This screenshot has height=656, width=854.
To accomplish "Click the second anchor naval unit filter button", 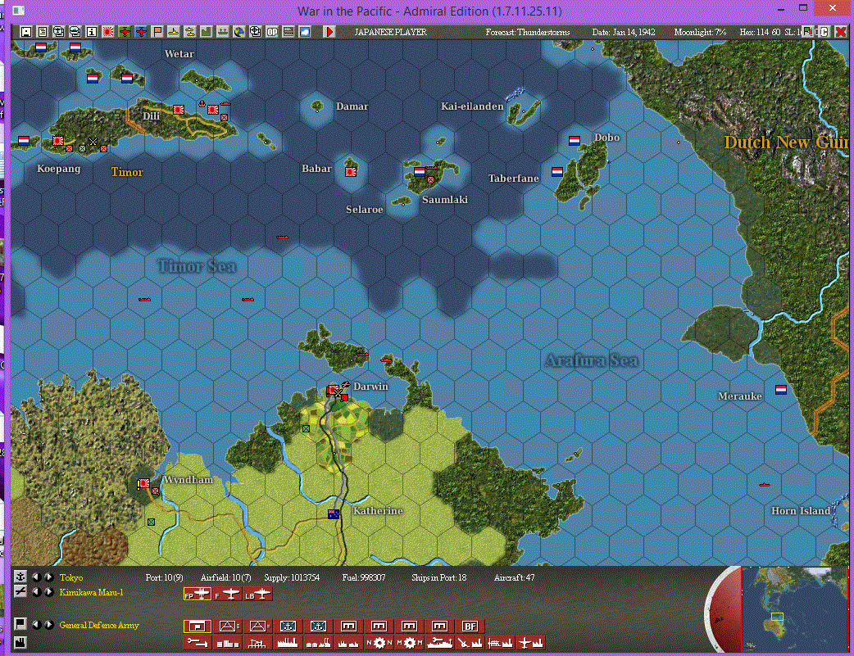I will [x=318, y=626].
